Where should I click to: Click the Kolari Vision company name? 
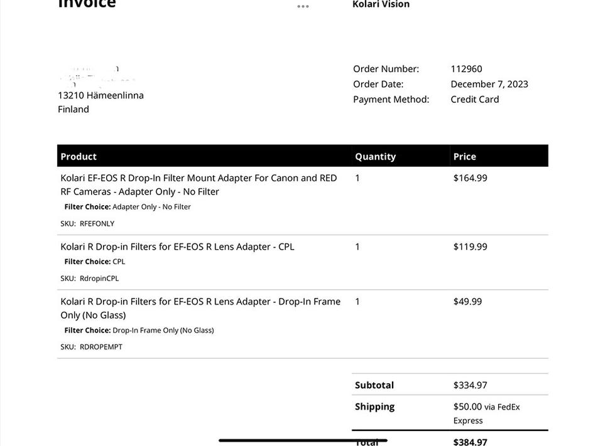pyautogui.click(x=381, y=5)
